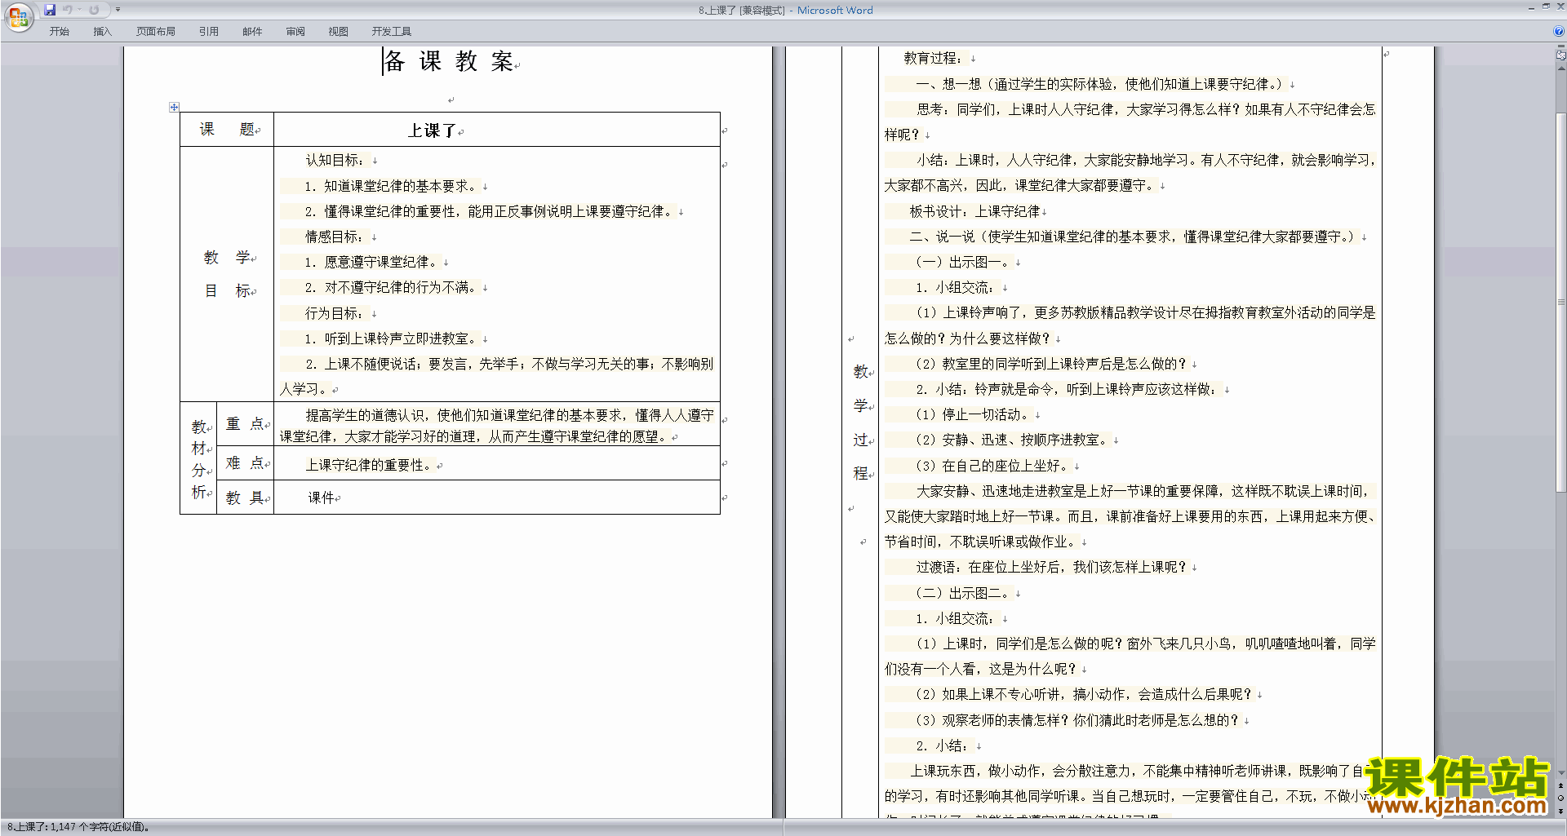Viewport: 1567px width, 836px height.
Task: Click the line (2)安静、迅速、按顺序进教室。
Action: (1011, 440)
